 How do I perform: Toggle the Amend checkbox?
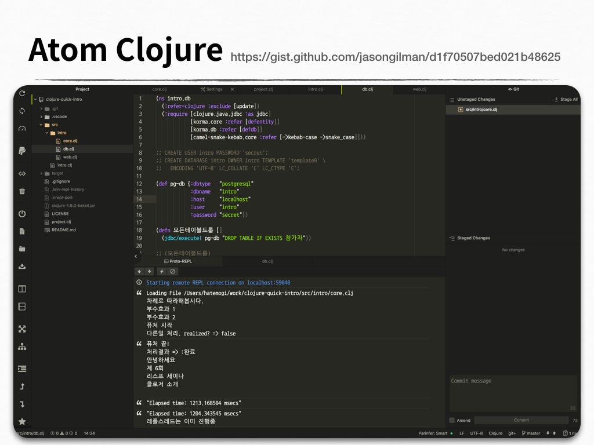coord(451,420)
